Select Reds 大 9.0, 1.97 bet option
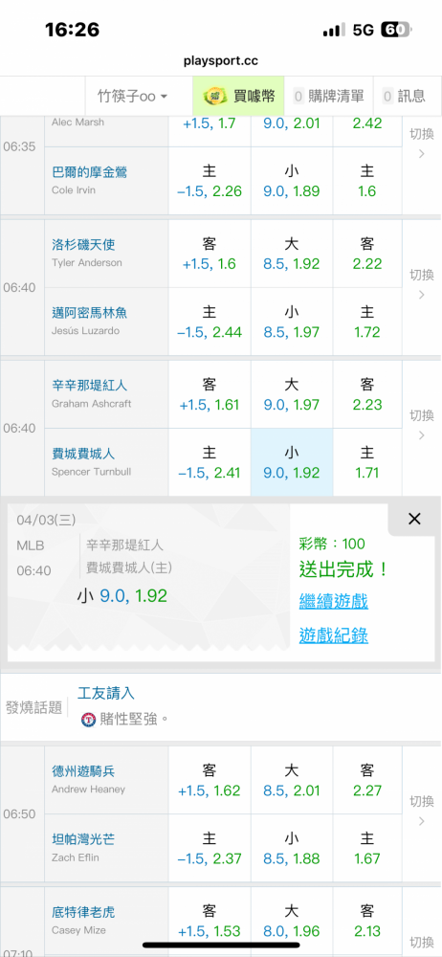Viewport: 442px width, 957px height. point(292,394)
